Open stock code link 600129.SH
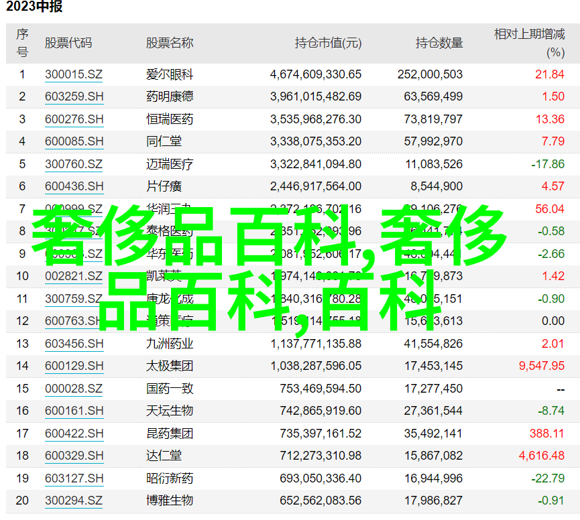The image size is (580, 520). pyautogui.click(x=74, y=366)
